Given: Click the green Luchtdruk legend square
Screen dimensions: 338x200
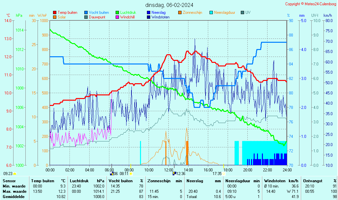Looking at the screenshot, I should pyautogui.click(x=117, y=12).
